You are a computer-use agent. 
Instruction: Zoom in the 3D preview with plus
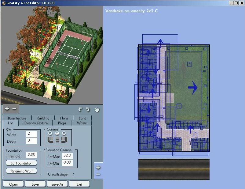(x=7, y=108)
